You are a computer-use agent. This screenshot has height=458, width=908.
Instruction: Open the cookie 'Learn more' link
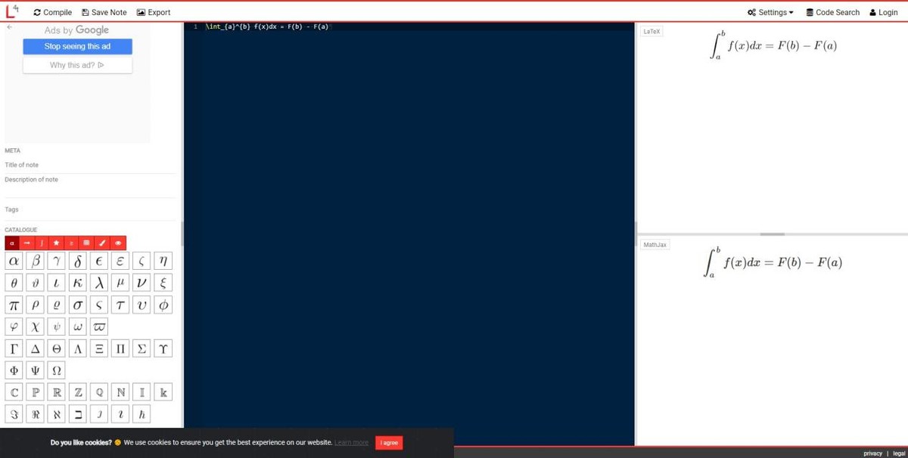tap(351, 443)
